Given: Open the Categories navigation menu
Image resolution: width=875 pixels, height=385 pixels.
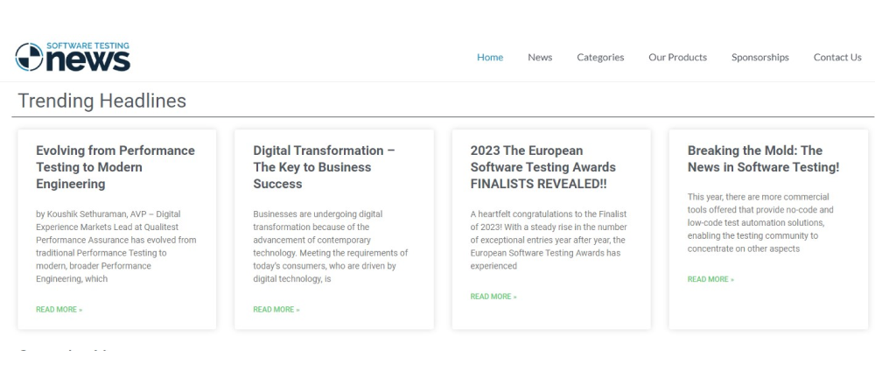Looking at the screenshot, I should point(600,58).
